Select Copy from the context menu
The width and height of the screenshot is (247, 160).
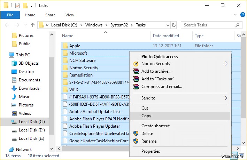[x=146, y=116]
